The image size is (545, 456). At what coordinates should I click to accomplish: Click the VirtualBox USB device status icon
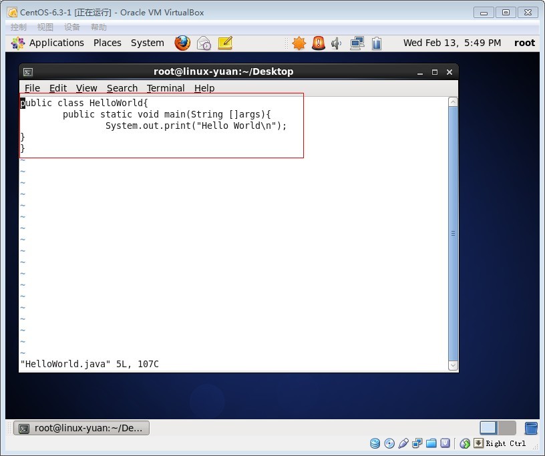(403, 443)
